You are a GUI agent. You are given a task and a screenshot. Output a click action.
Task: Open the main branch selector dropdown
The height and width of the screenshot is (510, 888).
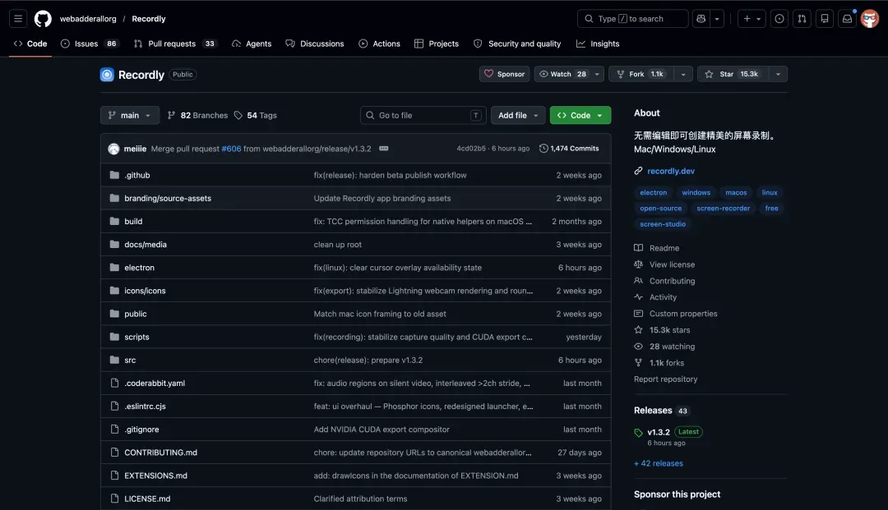pos(130,115)
